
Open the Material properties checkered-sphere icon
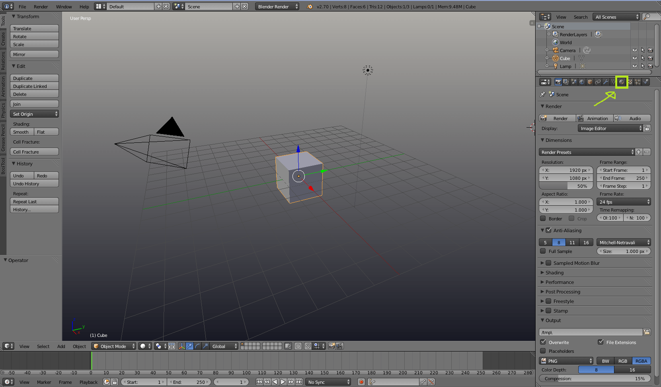pos(622,82)
